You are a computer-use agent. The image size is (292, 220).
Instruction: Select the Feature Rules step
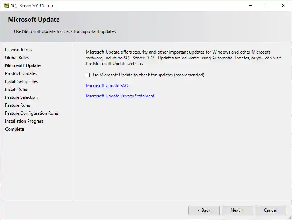[x=17, y=105]
